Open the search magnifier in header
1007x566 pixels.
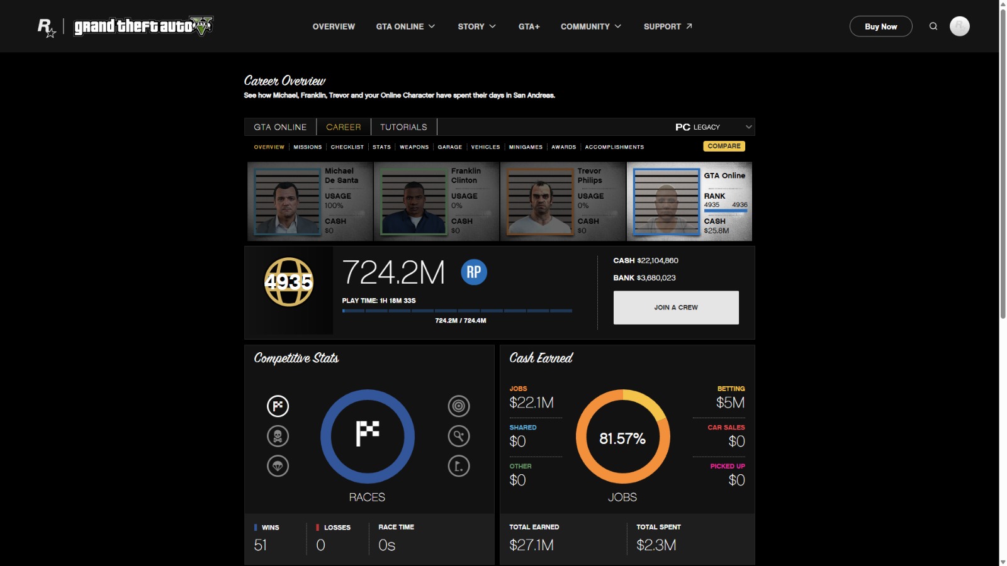pyautogui.click(x=933, y=26)
